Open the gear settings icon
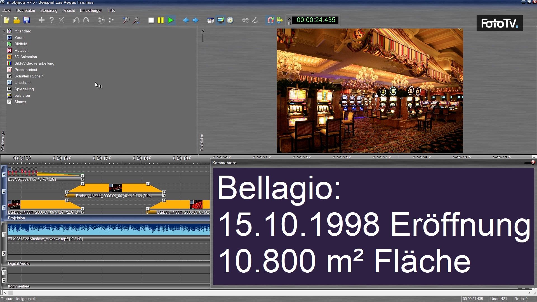This screenshot has height=302, width=537. pos(245,20)
